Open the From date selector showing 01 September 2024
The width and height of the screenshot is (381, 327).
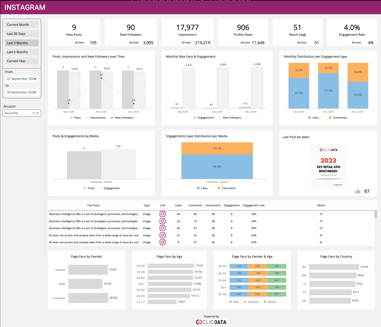pos(21,78)
